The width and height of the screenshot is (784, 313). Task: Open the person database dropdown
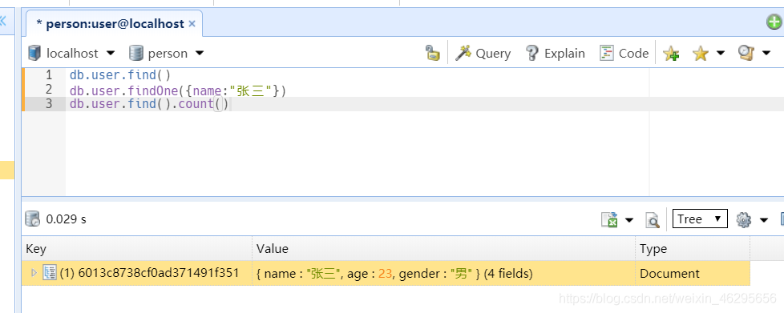click(x=167, y=53)
